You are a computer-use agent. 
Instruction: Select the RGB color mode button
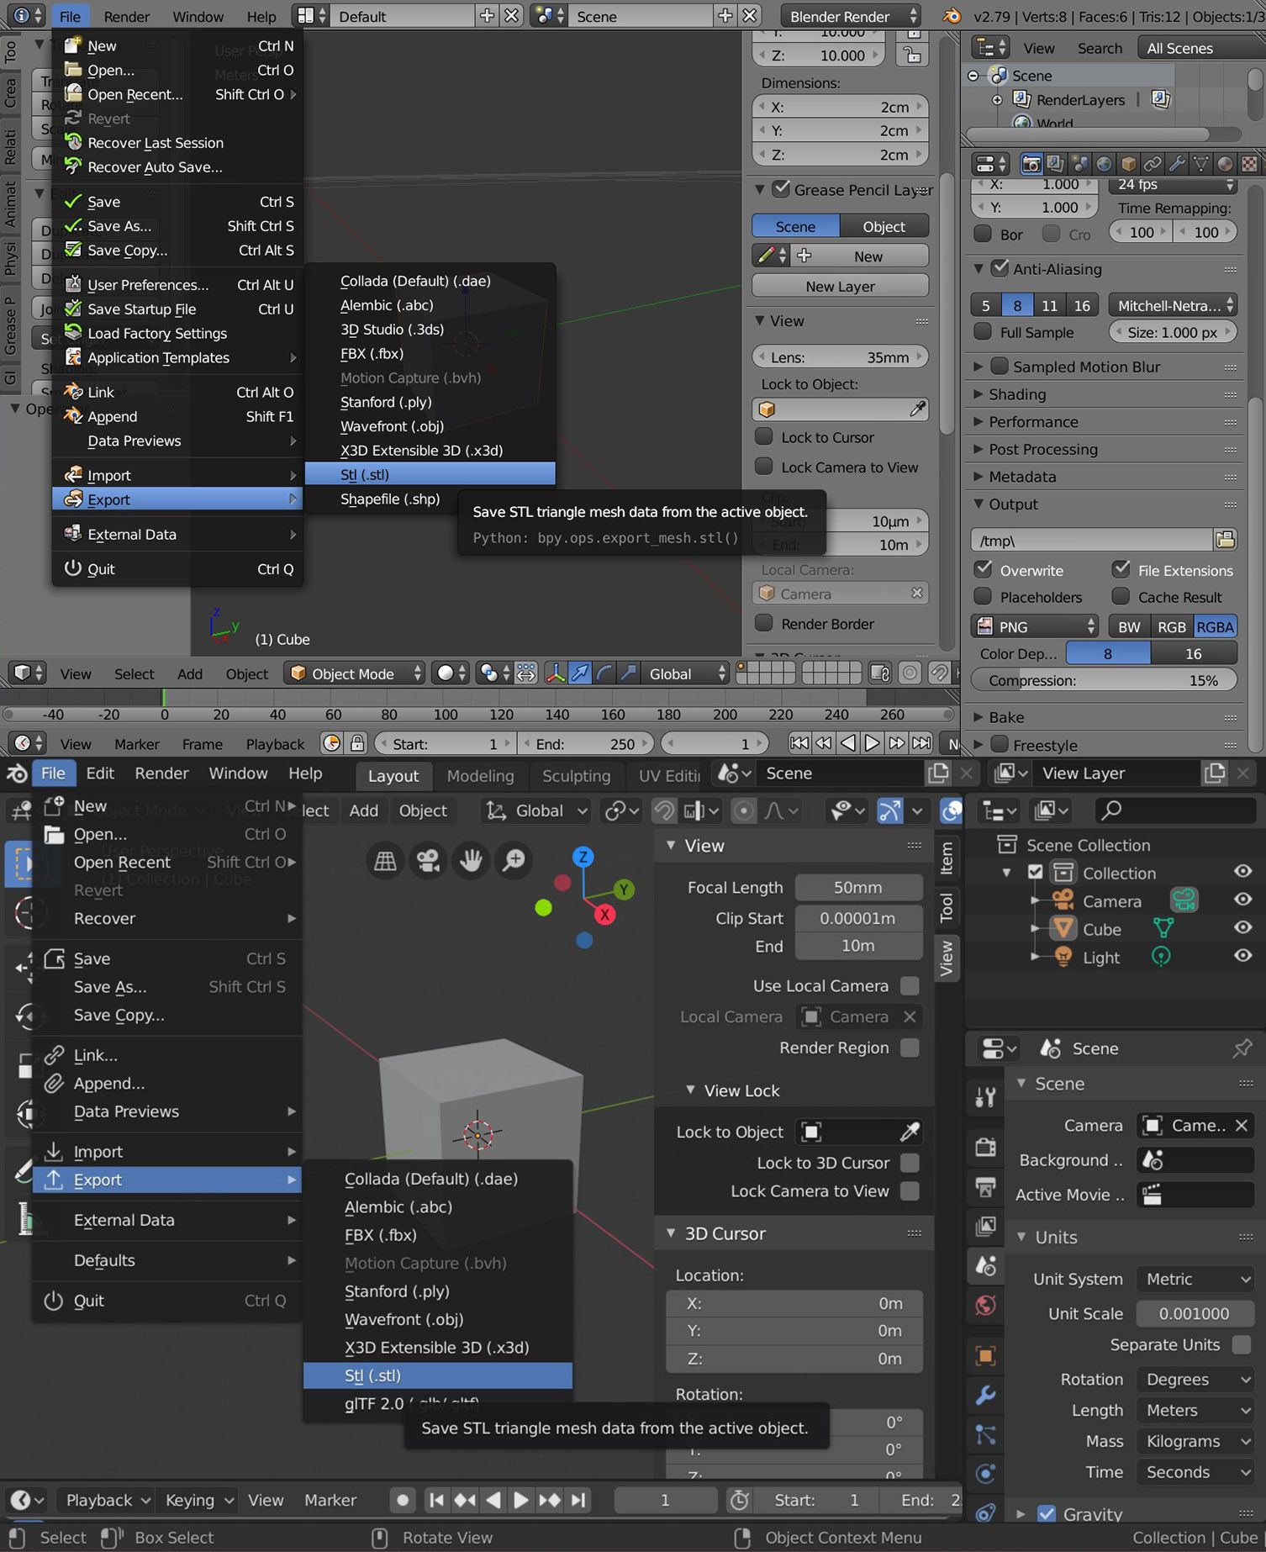(1171, 626)
